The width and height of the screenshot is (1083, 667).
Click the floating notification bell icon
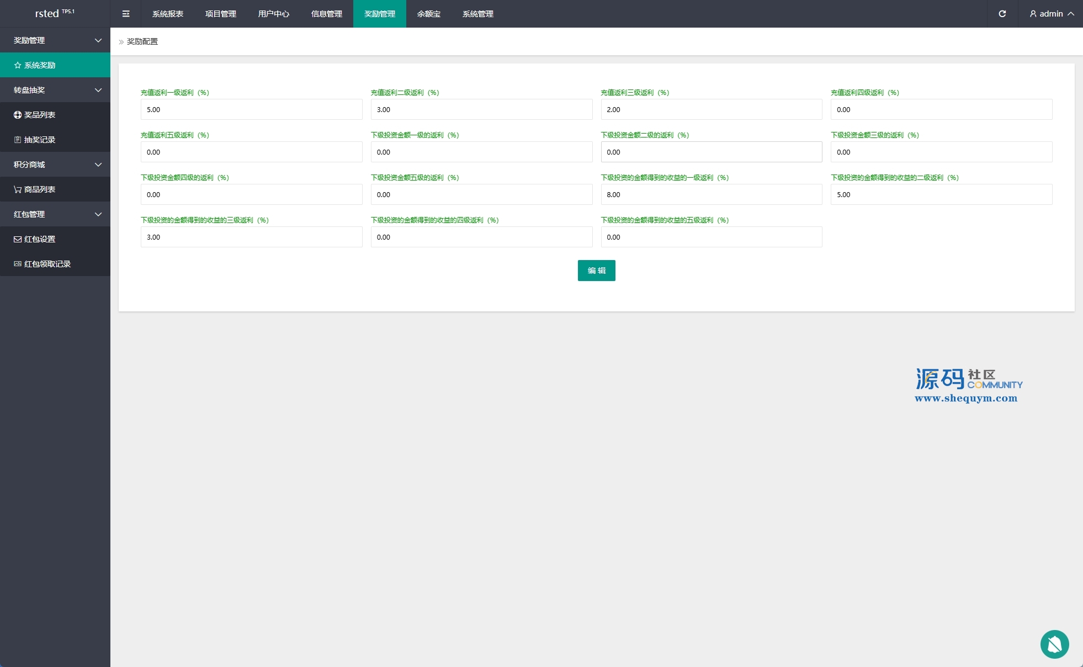tap(1054, 644)
